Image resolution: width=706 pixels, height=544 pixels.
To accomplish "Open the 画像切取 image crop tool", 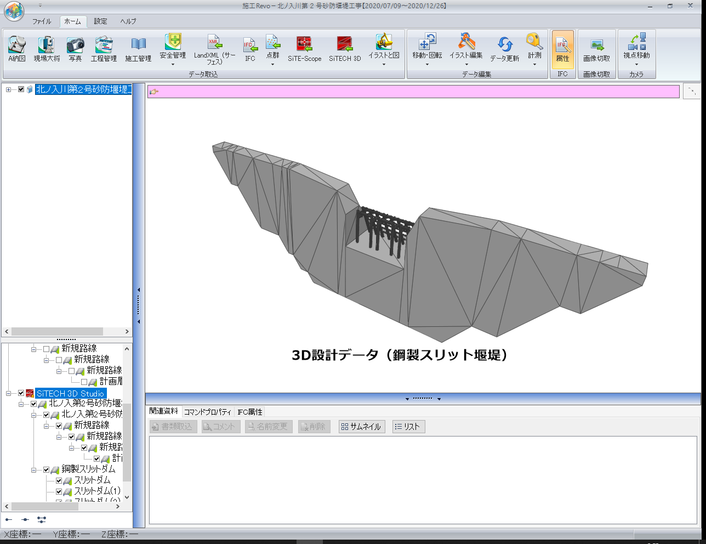I will point(596,49).
